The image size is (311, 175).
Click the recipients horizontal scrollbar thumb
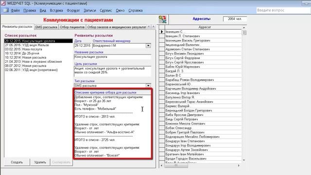coord(176,165)
